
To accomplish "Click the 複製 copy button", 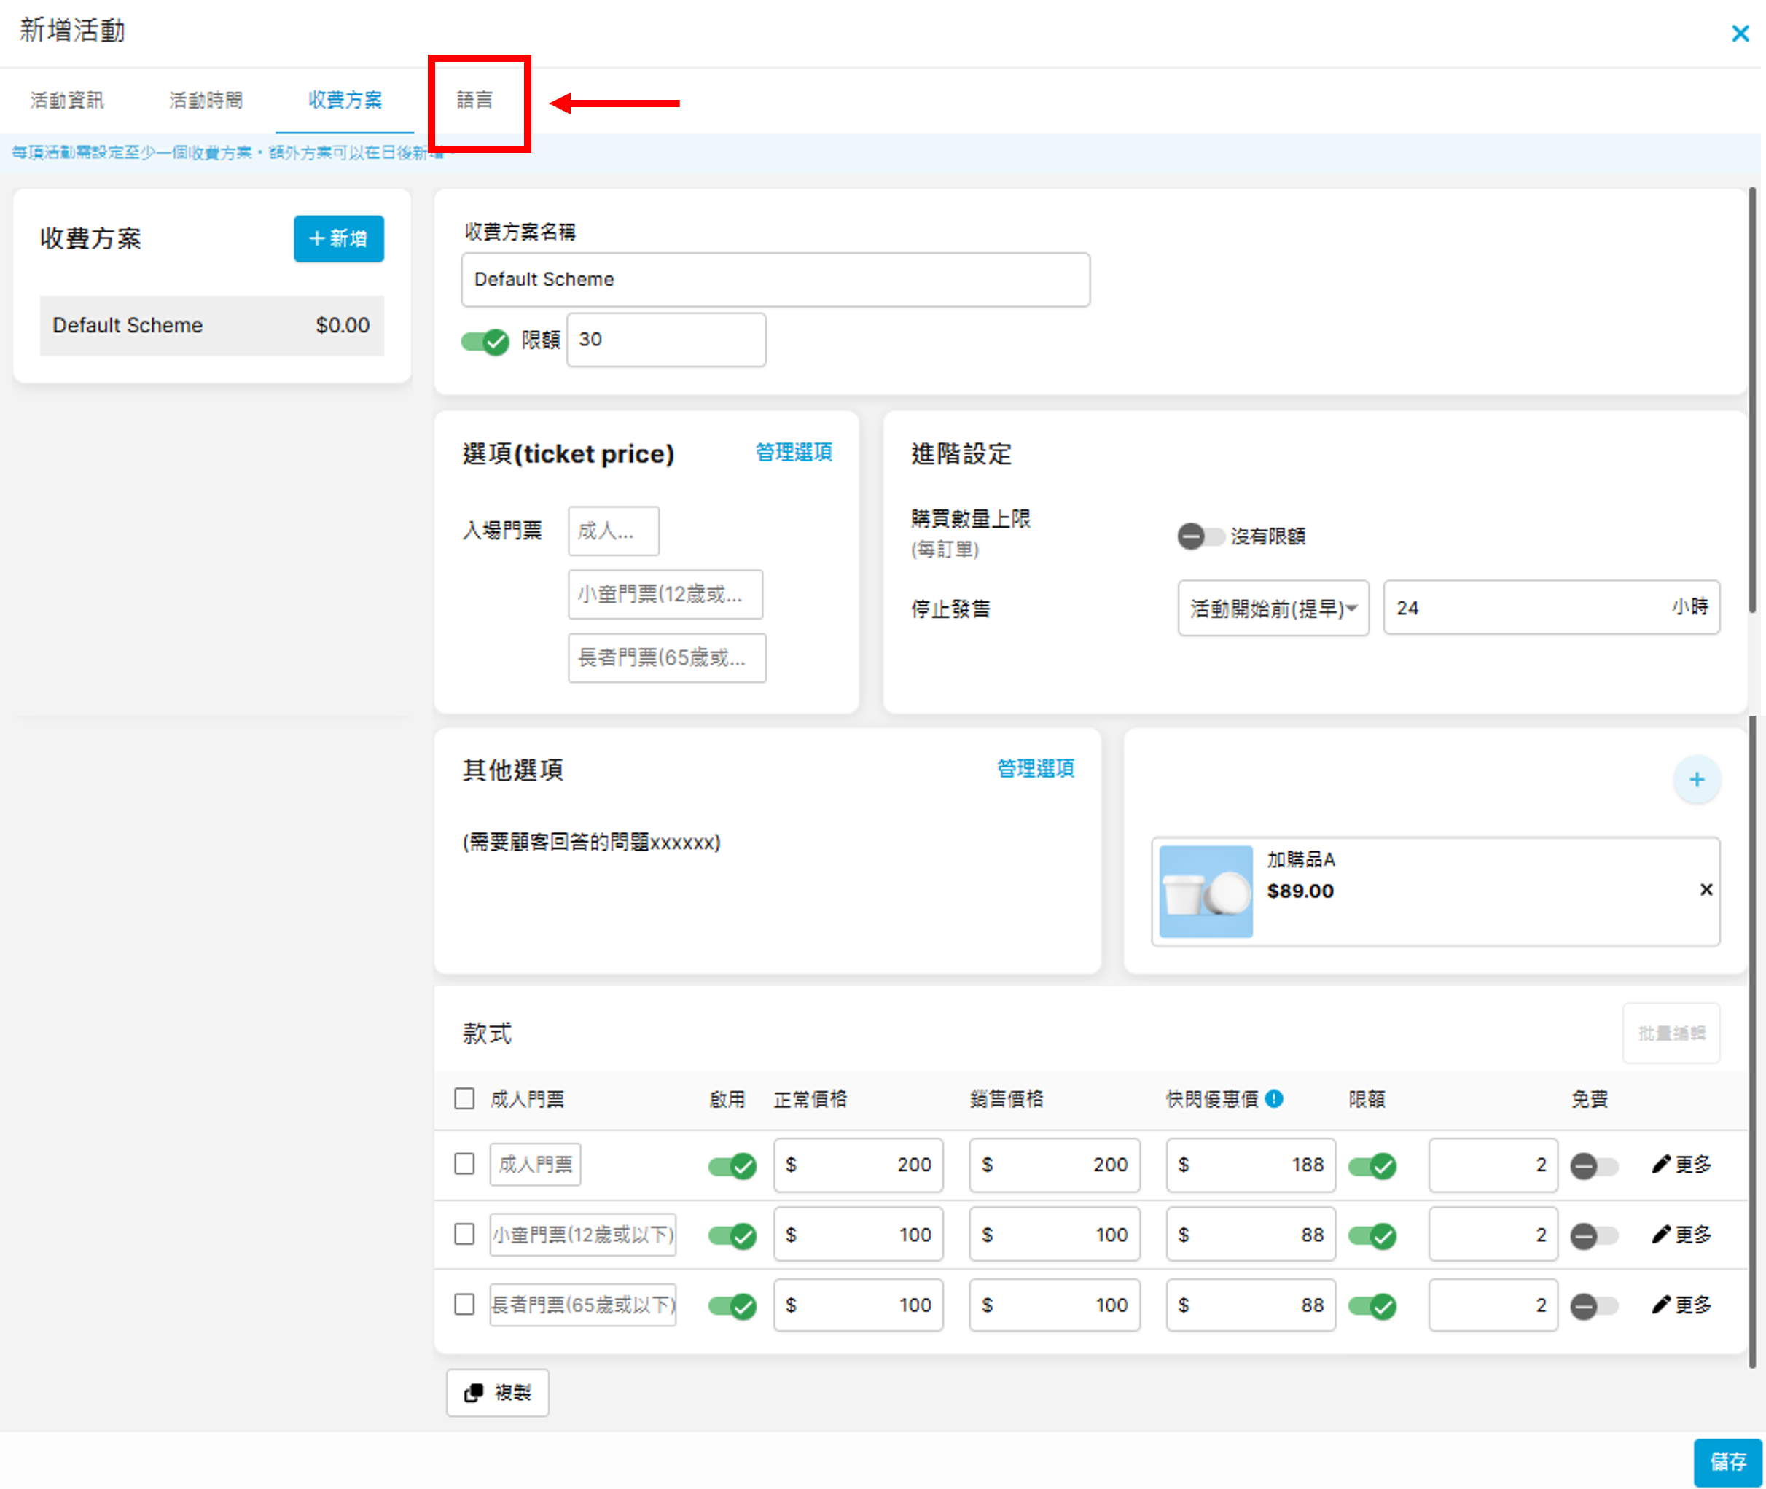I will tap(497, 1393).
